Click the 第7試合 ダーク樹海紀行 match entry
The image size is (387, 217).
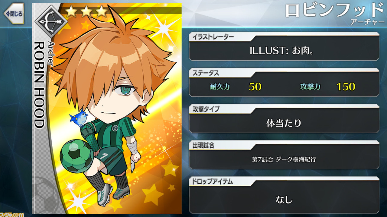pos(284,159)
